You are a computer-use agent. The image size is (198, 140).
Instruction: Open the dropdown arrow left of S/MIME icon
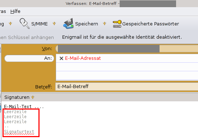pyautogui.click(x=10, y=24)
